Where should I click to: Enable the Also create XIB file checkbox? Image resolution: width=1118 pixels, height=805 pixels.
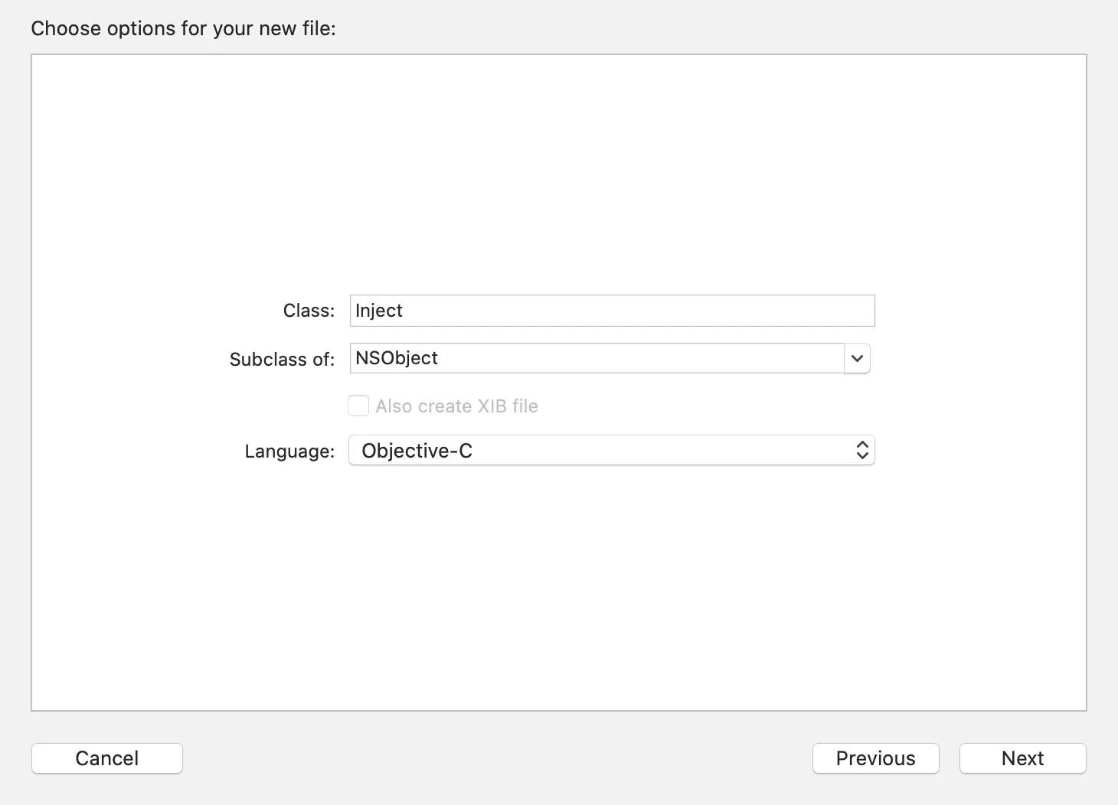click(x=358, y=406)
